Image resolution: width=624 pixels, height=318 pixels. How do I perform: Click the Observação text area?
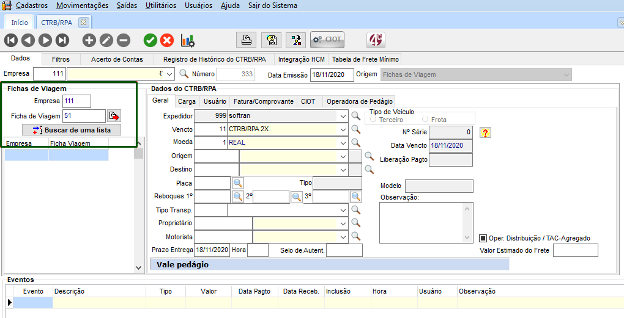point(421,223)
